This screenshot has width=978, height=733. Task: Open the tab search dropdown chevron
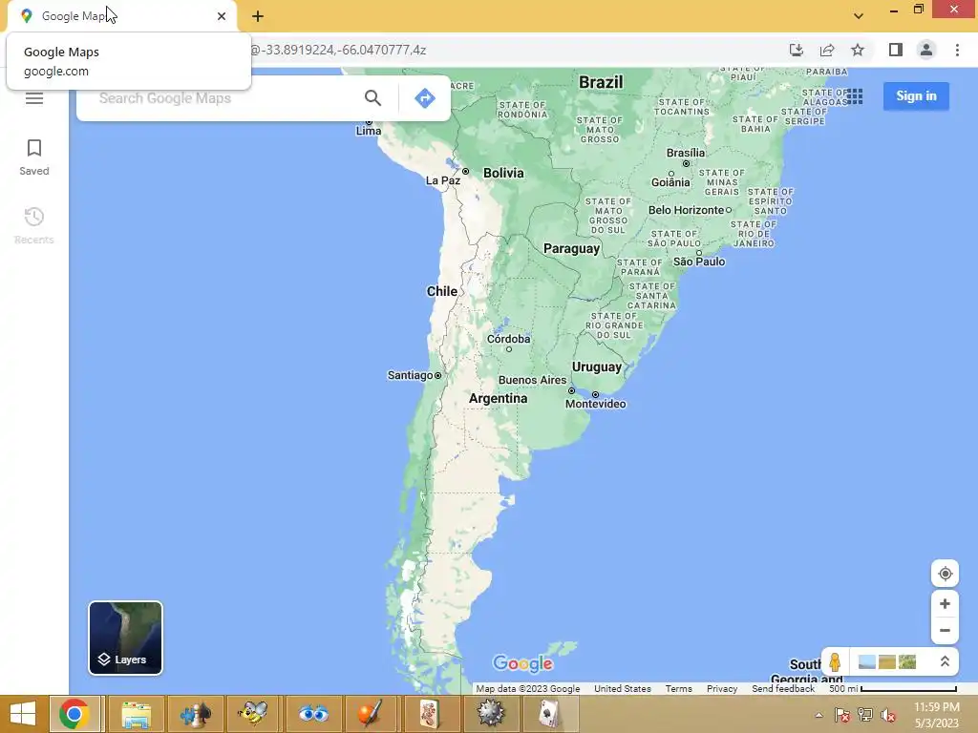[859, 16]
